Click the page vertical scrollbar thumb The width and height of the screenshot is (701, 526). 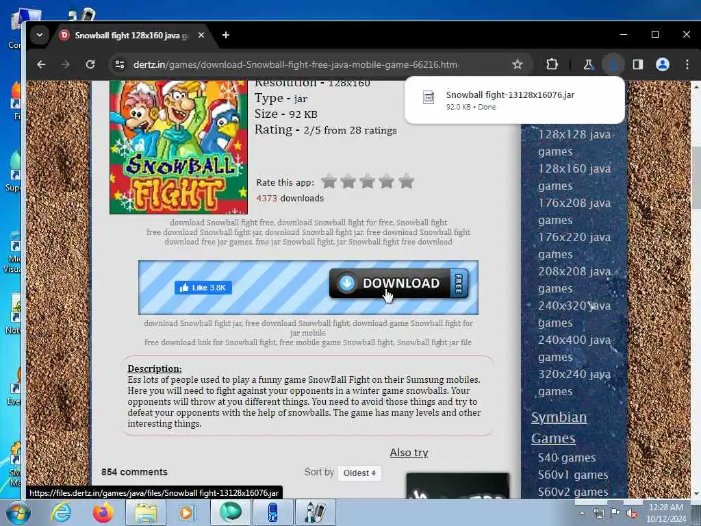[696, 177]
